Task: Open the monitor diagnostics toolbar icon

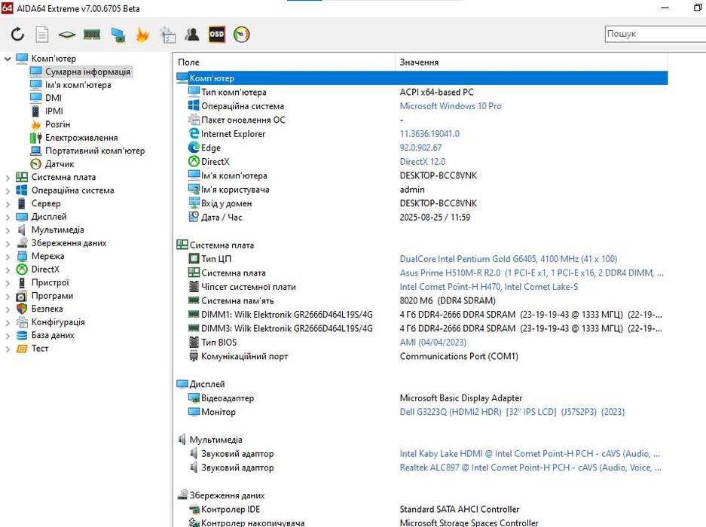Action: (x=118, y=35)
